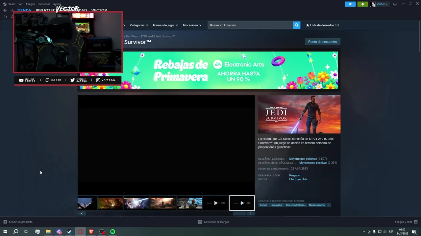Screen dimensions: 421x236
Task: Open Lista de deseados
Action: pyautogui.click(x=323, y=25)
